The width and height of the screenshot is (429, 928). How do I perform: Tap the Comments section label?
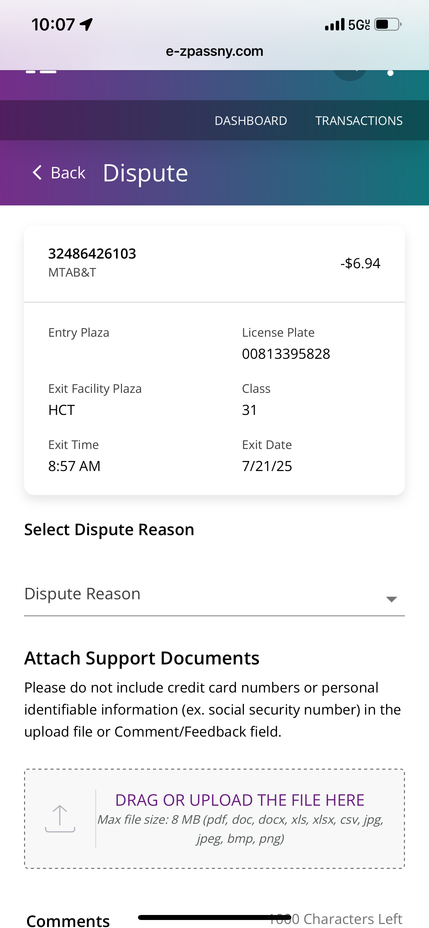coord(68,920)
